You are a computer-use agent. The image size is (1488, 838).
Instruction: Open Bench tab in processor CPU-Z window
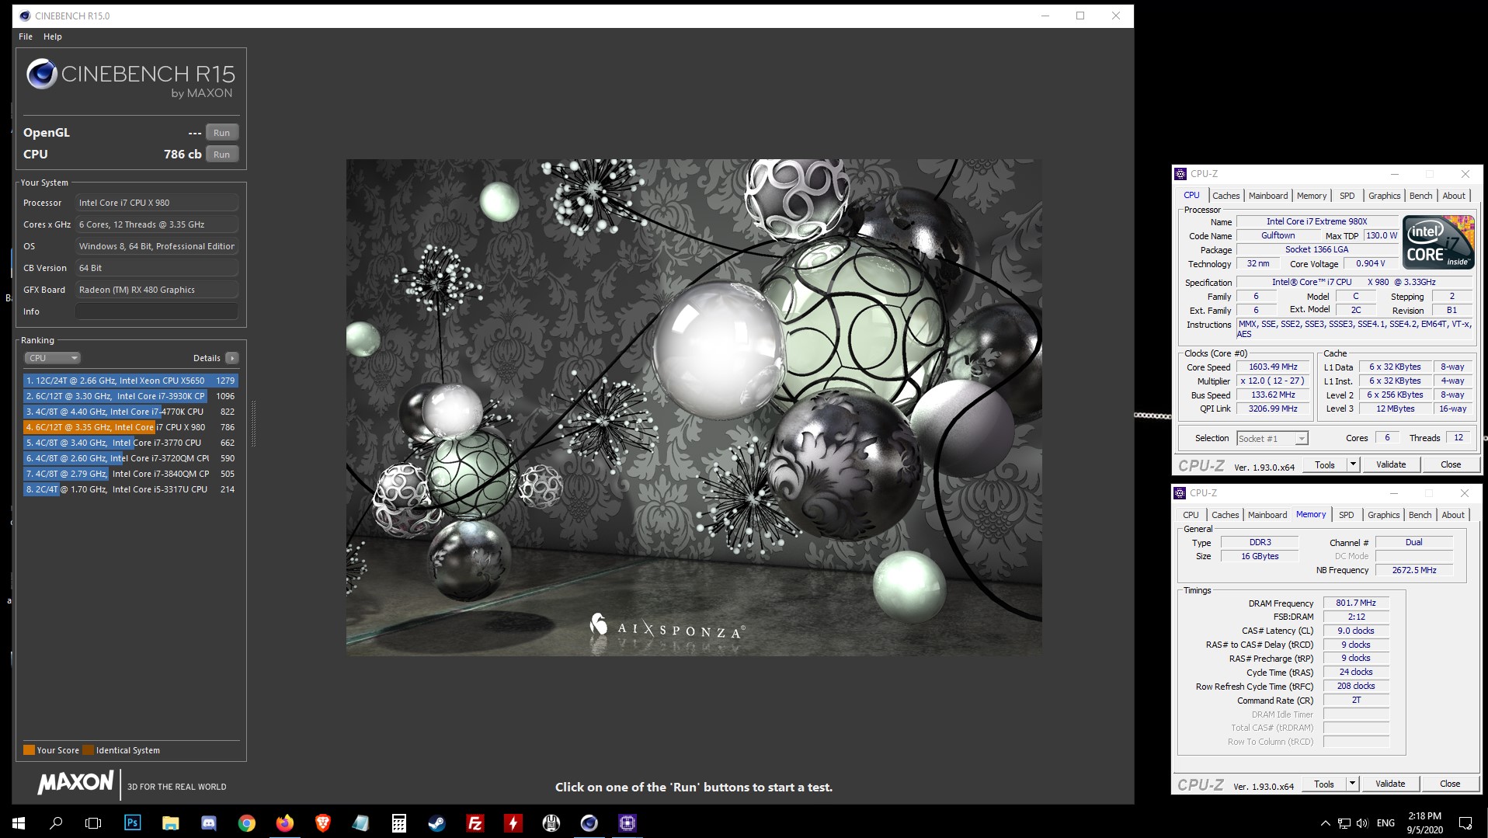coord(1420,196)
